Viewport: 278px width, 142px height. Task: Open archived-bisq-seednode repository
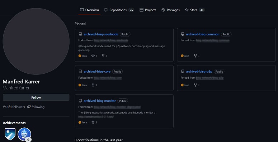101,34
